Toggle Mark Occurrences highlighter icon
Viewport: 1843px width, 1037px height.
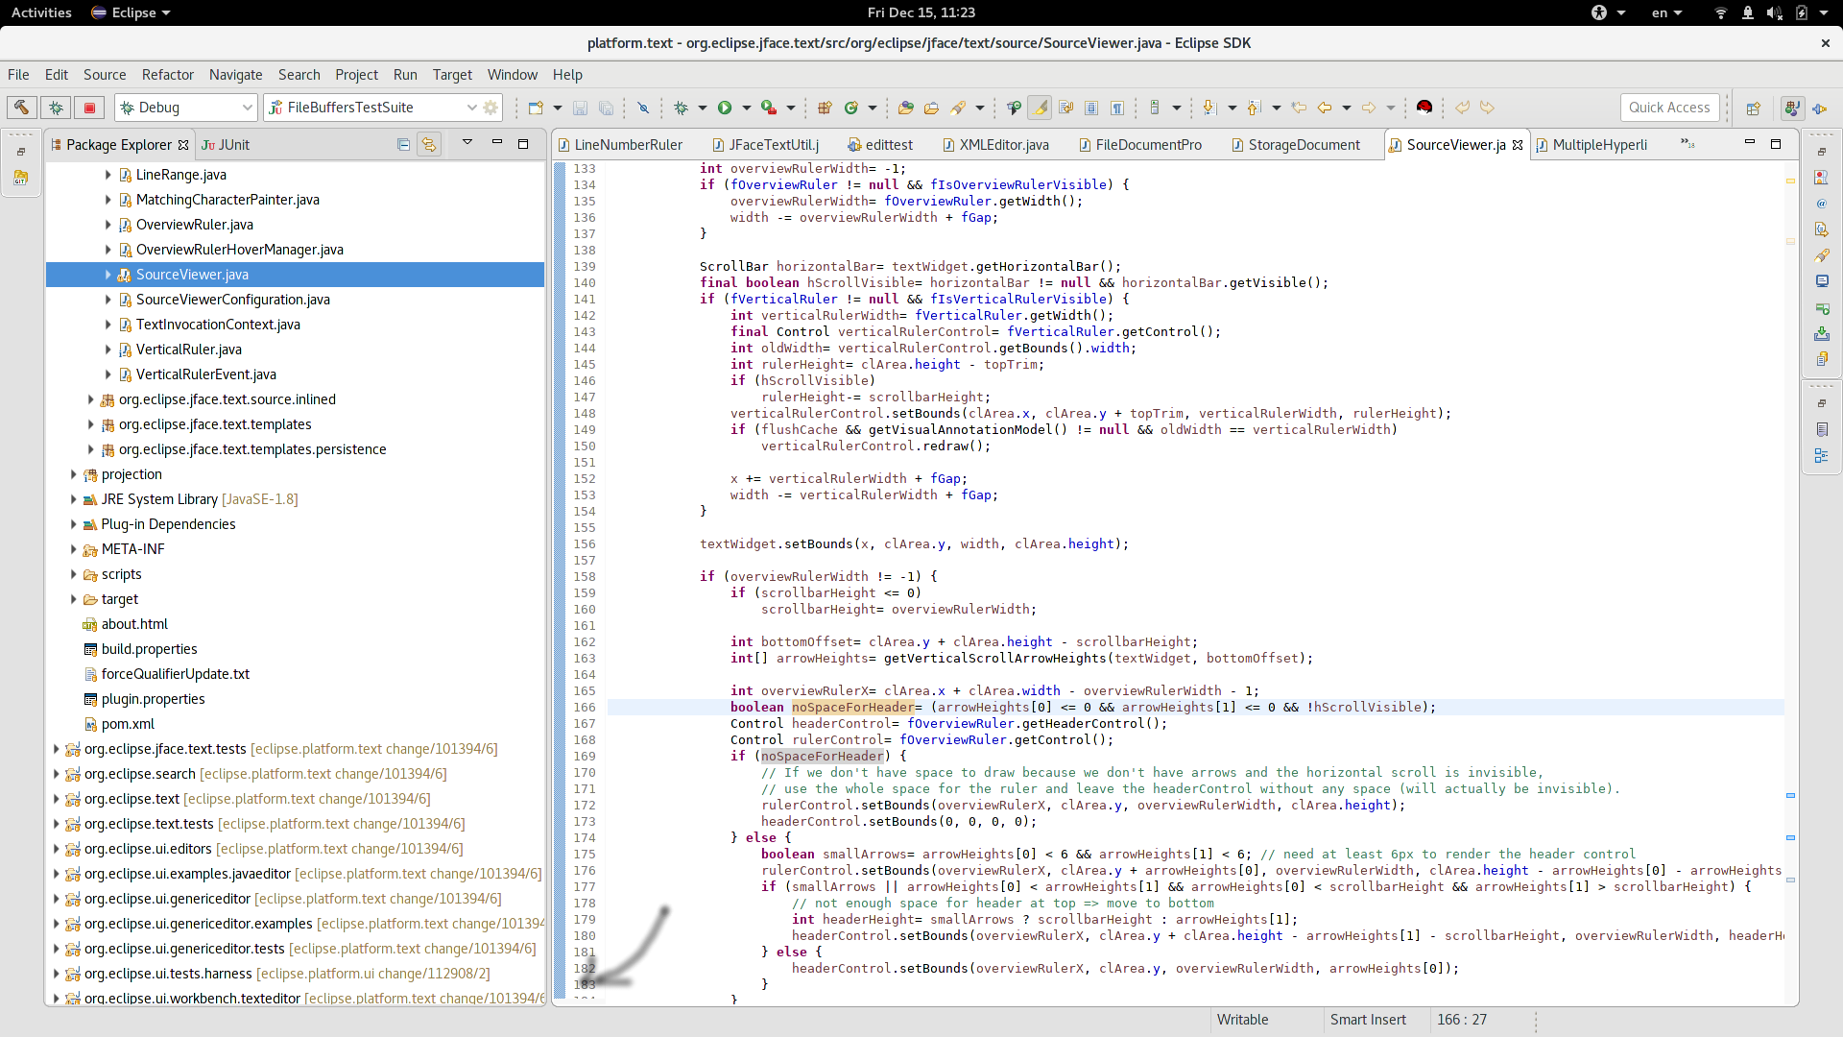pos(1040,108)
